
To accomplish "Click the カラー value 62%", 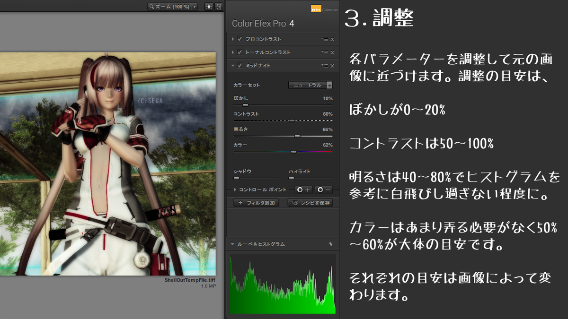I will pos(328,145).
